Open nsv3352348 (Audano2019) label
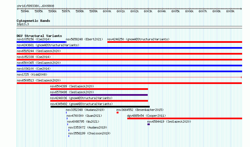The width and height of the screenshot is (250, 147). [x=85, y=110]
